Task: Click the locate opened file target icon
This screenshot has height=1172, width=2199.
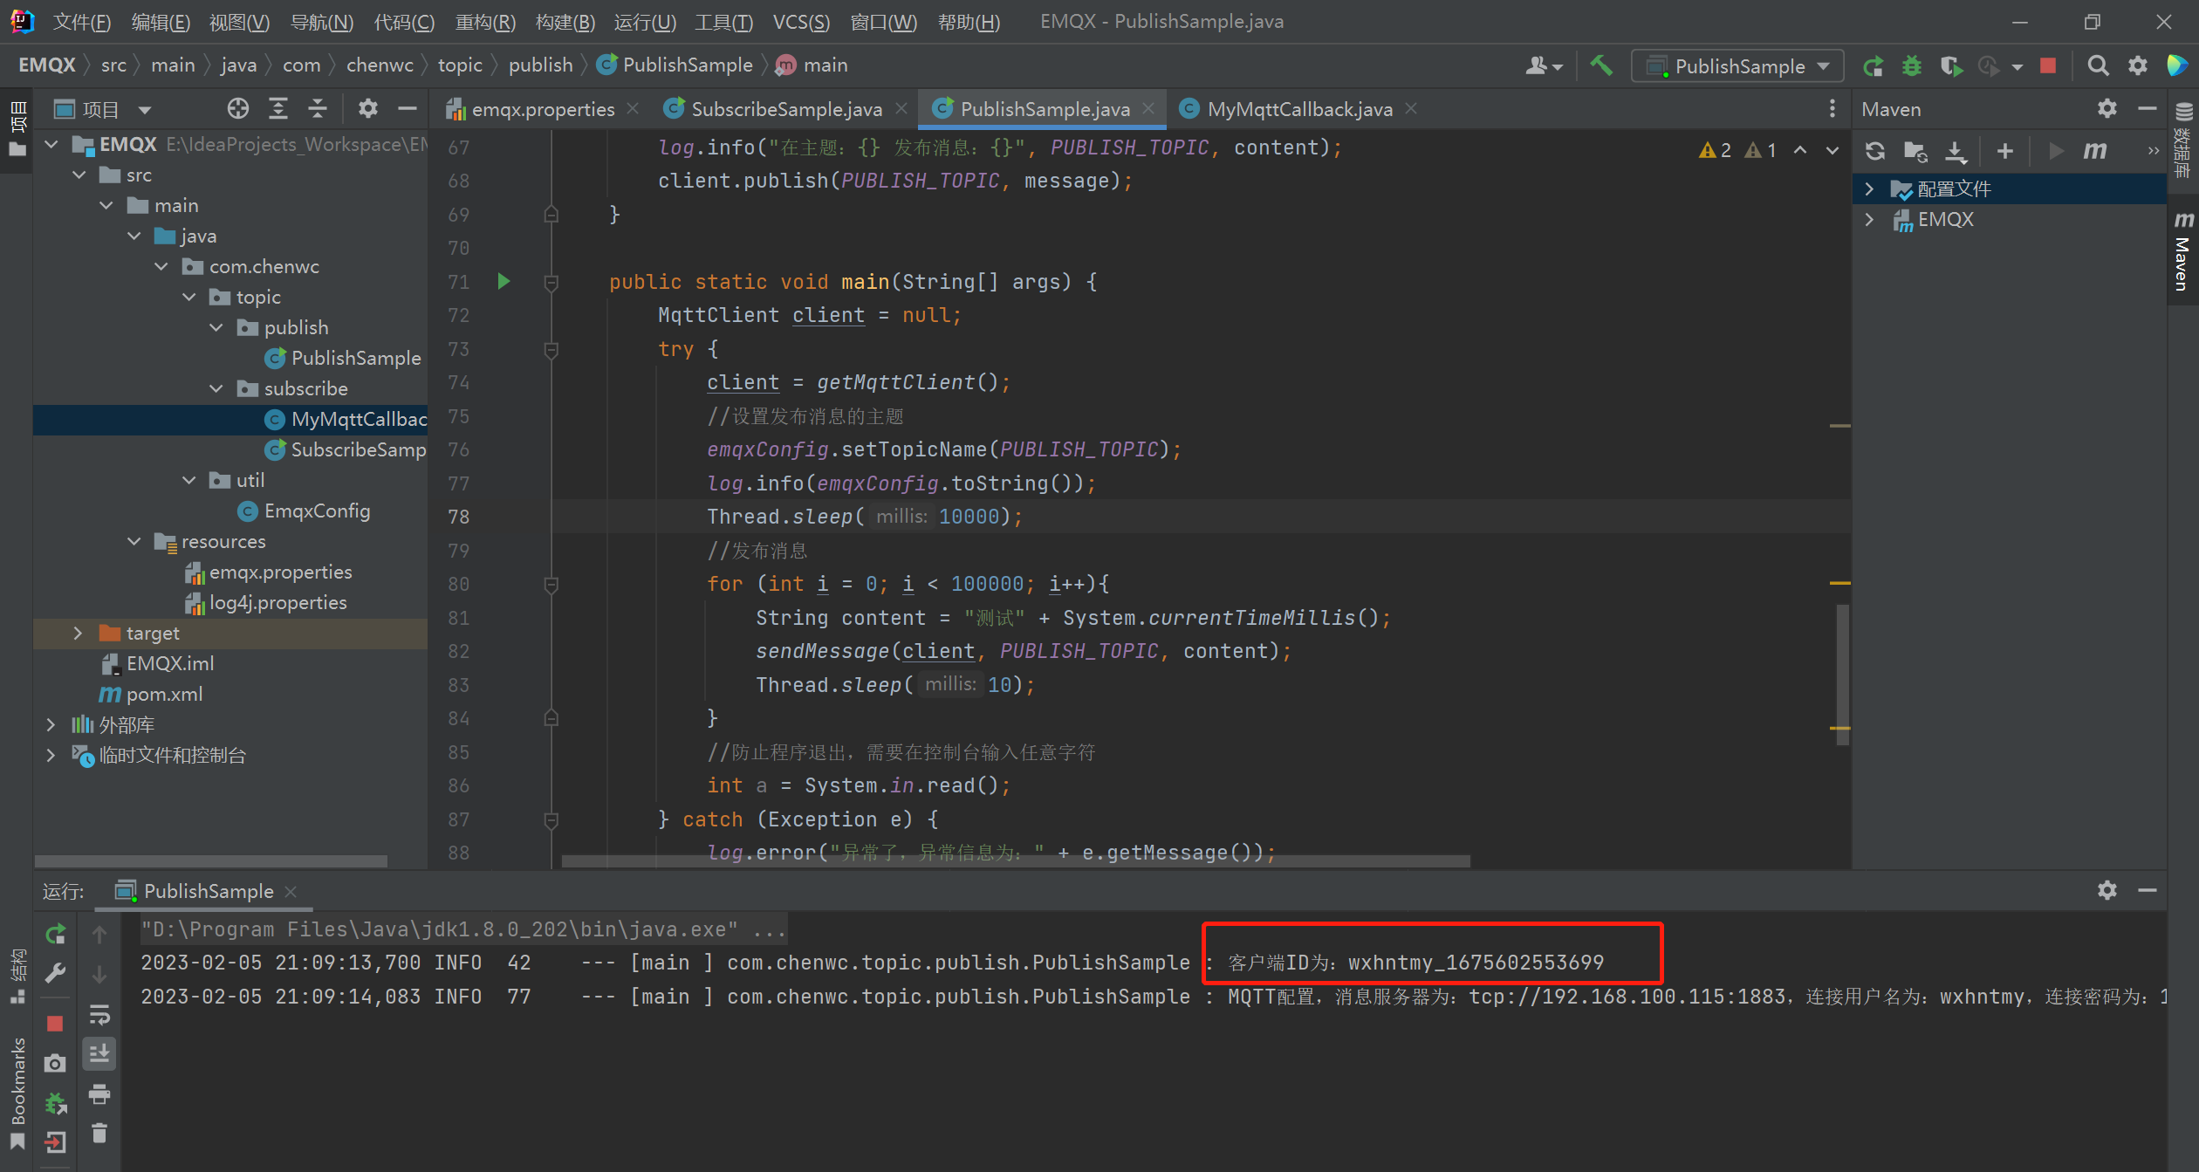Action: (238, 108)
